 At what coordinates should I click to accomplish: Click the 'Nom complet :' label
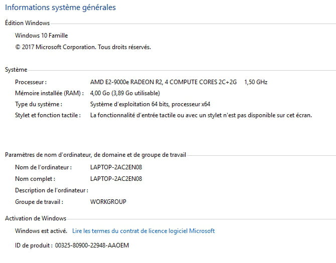[x=35, y=178]
